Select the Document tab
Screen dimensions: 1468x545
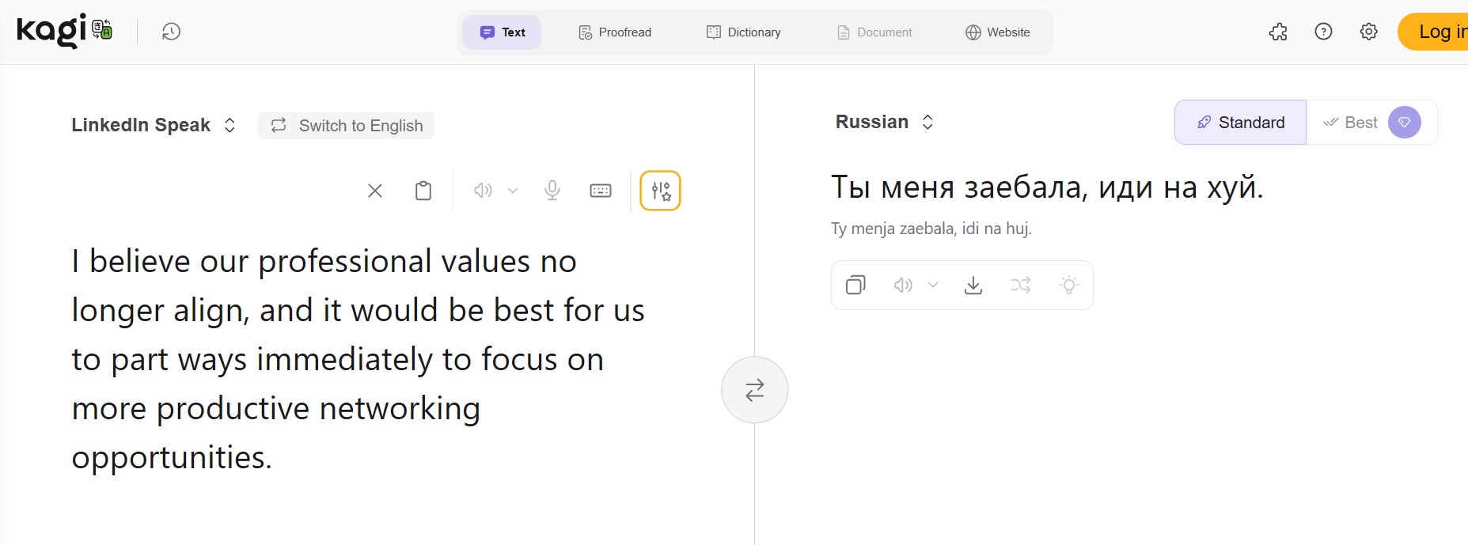click(874, 32)
